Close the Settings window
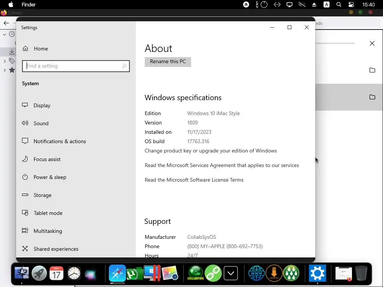This screenshot has width=383, height=287. [307, 27]
